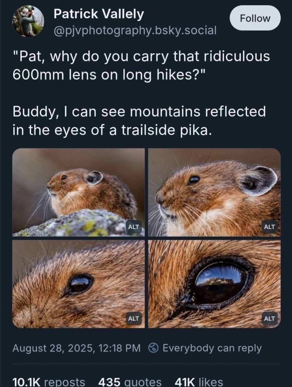Click the trailside pika sentence text
Screen dimensions: 292x387
coord(139,121)
